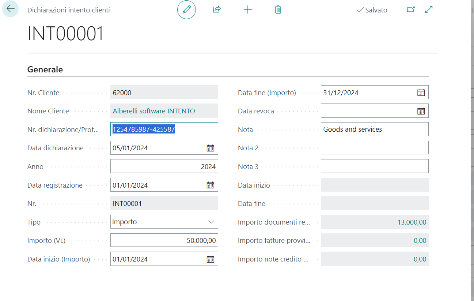Open calendar for Data dichiarazione
Image resolution: width=474 pixels, height=301 pixels.
(x=211, y=148)
